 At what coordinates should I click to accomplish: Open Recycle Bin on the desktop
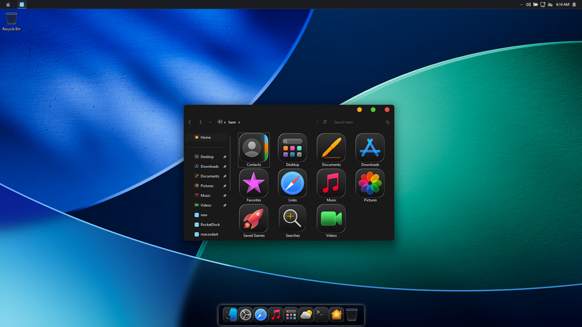[x=12, y=21]
